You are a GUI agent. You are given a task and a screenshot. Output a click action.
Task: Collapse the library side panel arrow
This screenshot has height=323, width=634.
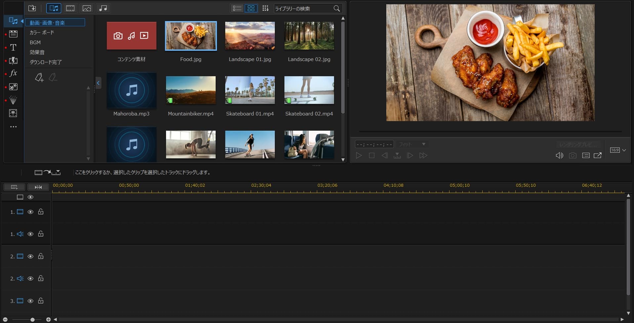[x=98, y=83]
